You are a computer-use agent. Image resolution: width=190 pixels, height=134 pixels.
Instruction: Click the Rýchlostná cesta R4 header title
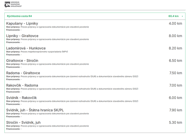pyautogui.click(x=19, y=16)
